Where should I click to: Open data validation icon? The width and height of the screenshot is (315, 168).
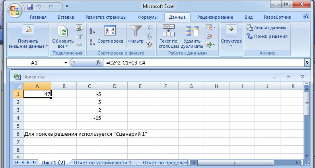click(x=209, y=27)
